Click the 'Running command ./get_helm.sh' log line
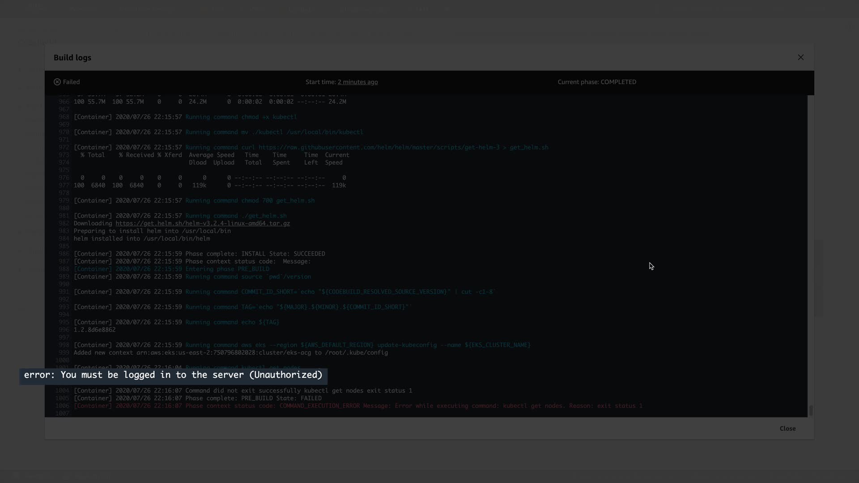859x483 pixels. click(x=236, y=216)
